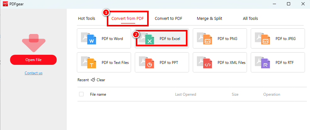Image resolution: width=310 pixels, height=130 pixels.
Task: Click the PDF to PPT icon
Action: click(146, 62)
